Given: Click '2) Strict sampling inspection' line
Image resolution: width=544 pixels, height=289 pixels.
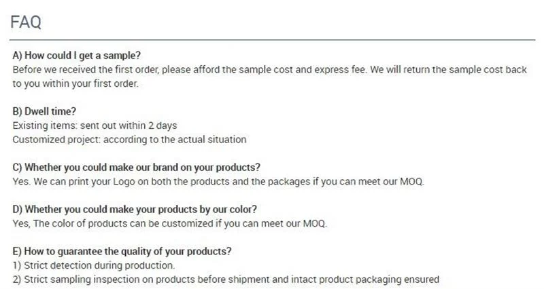Looking at the screenshot, I should (226, 279).
